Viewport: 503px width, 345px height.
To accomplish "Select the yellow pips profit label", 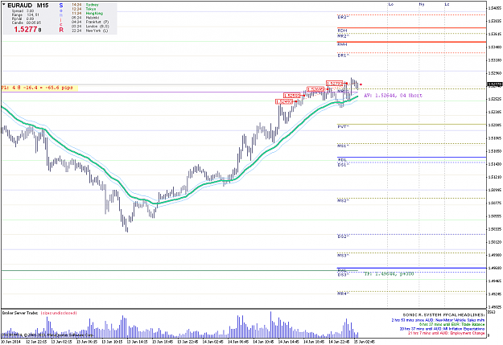I will [x=39, y=88].
